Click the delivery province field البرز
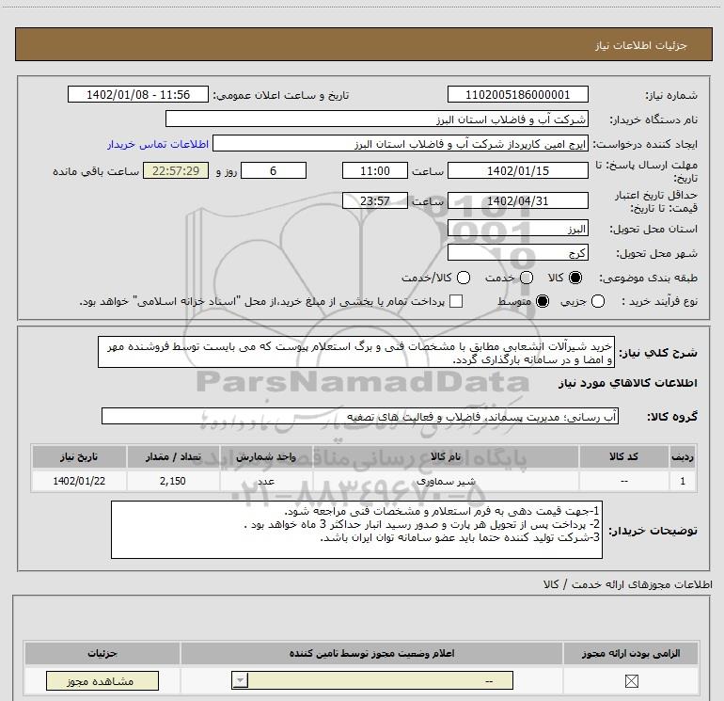The image size is (724, 701). click(517, 229)
